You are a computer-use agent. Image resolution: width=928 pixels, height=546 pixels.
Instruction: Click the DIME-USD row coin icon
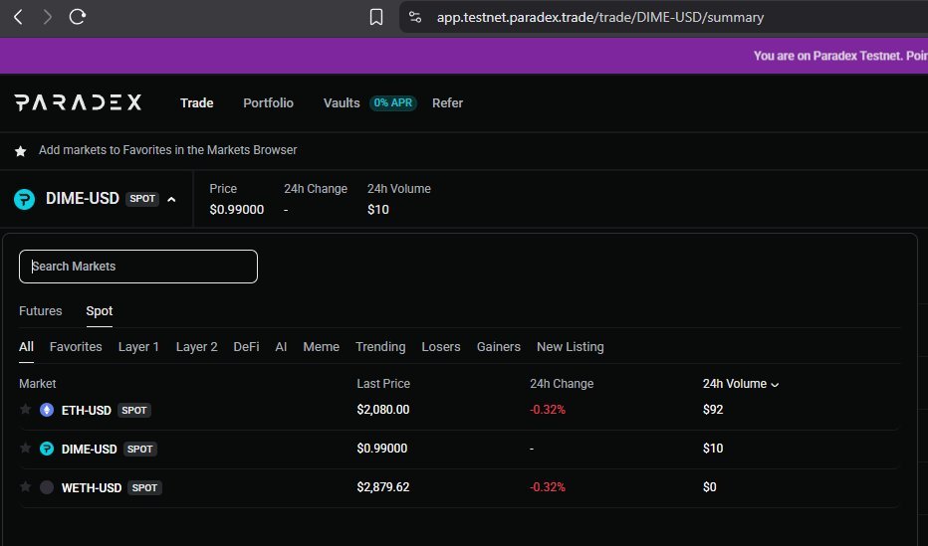pos(47,449)
